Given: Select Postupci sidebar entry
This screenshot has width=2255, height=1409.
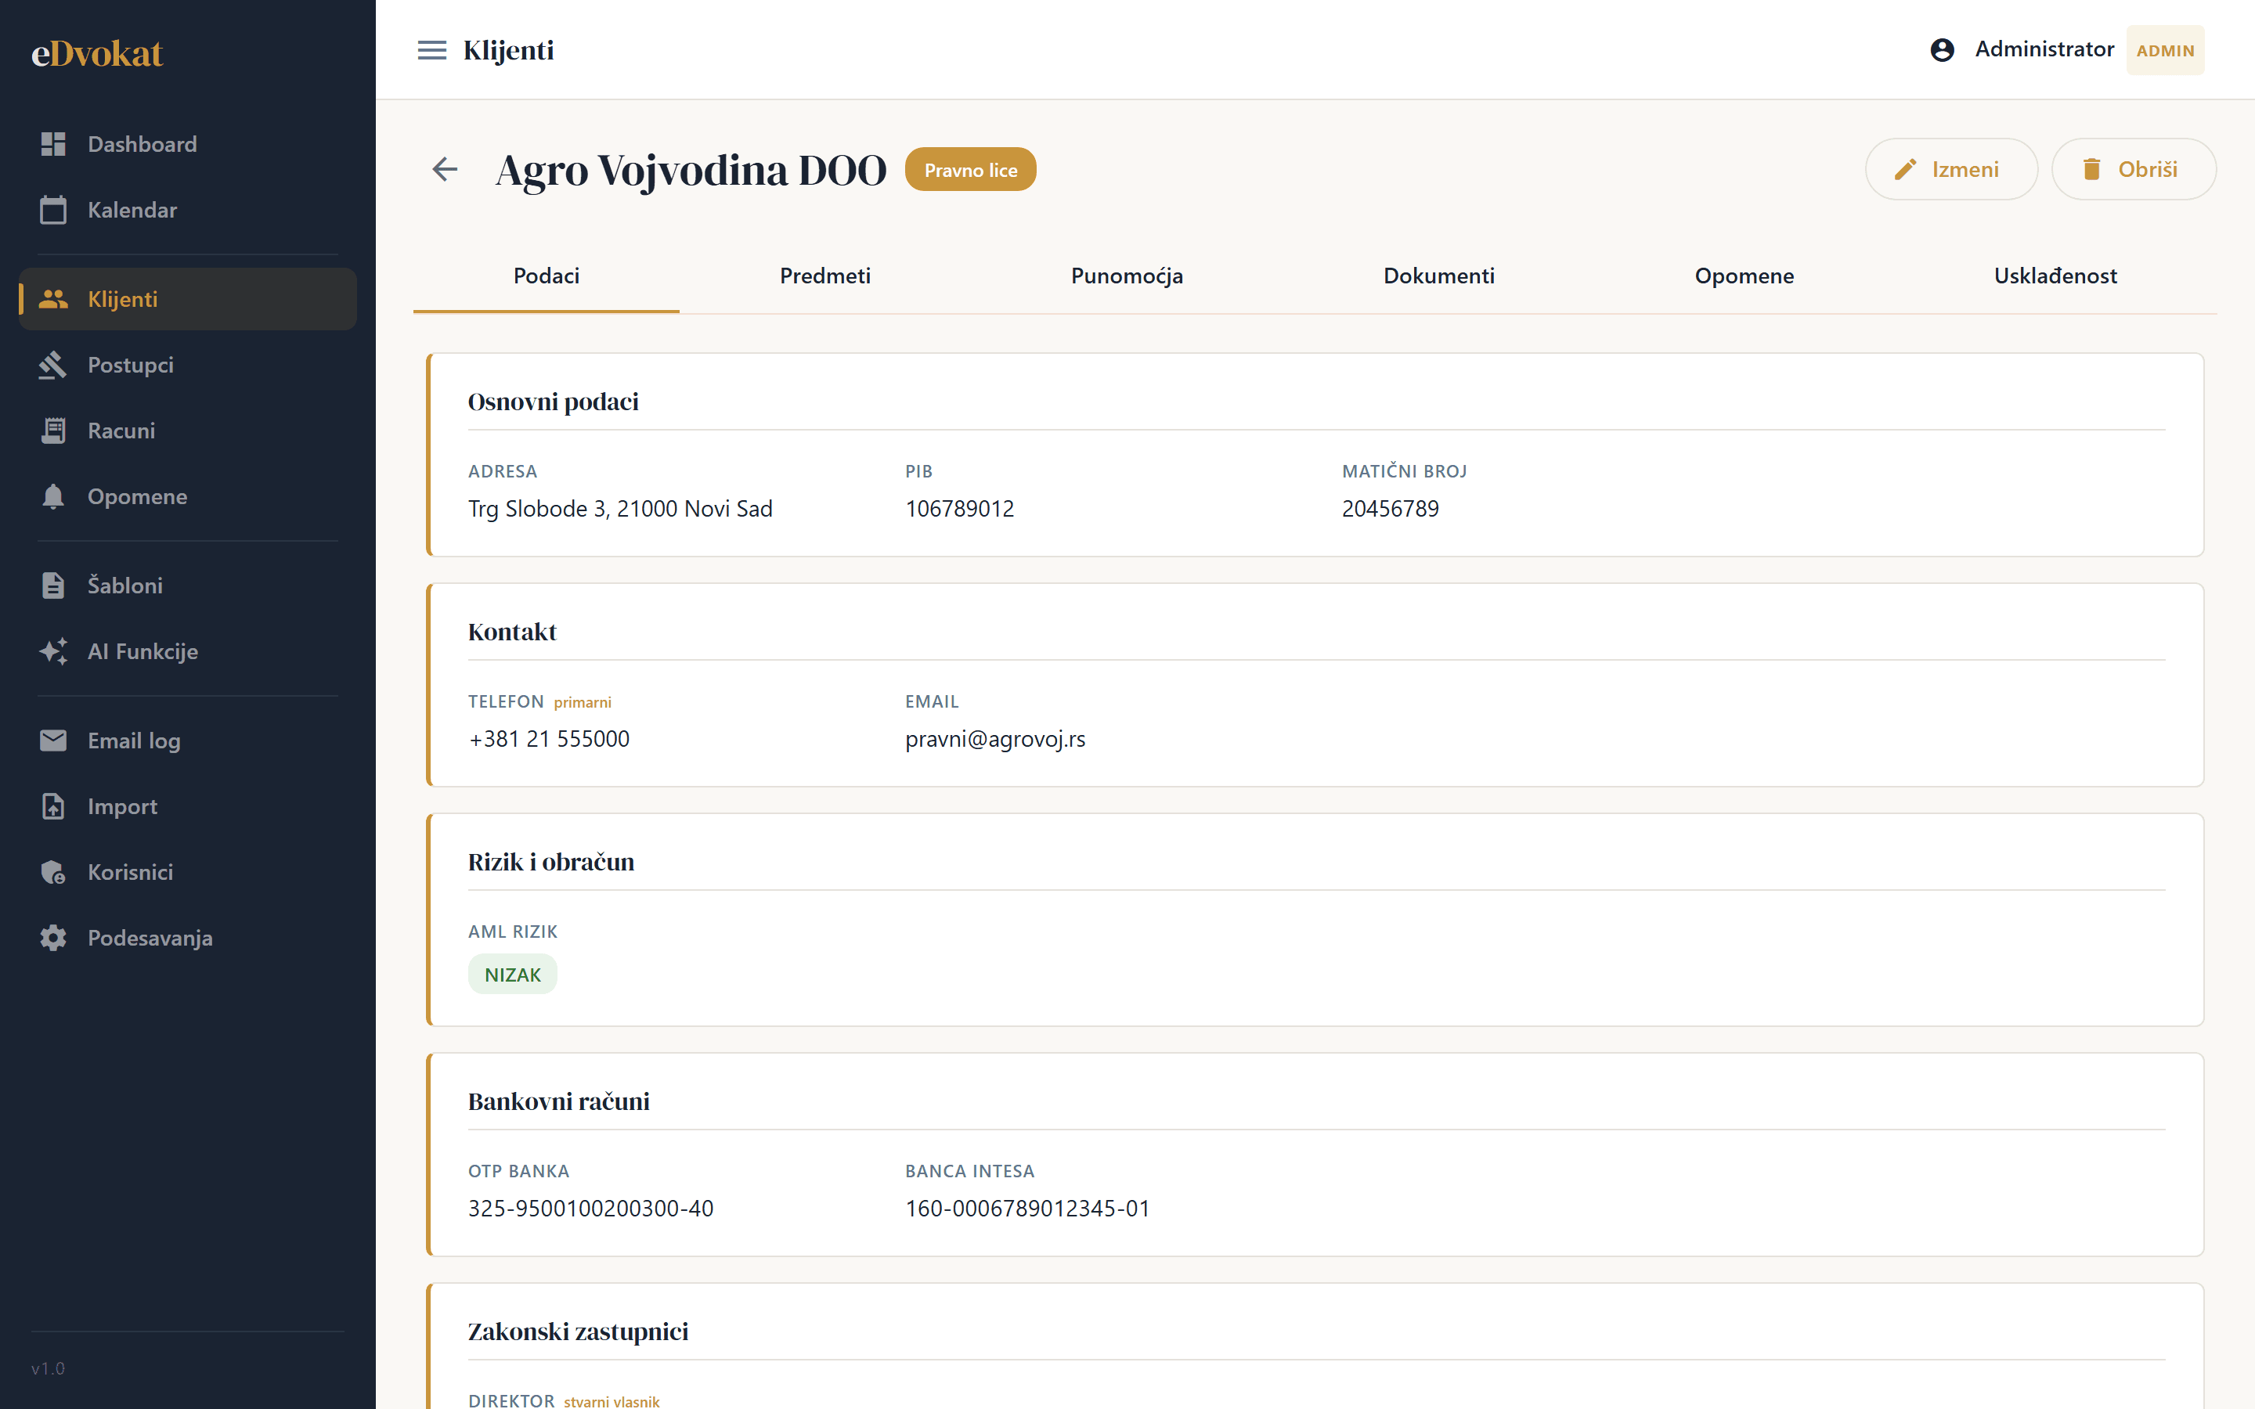Looking at the screenshot, I should (187, 364).
